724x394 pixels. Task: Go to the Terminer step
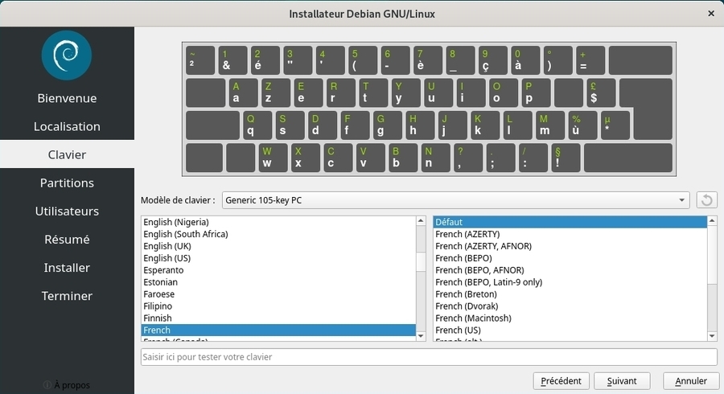click(x=67, y=295)
